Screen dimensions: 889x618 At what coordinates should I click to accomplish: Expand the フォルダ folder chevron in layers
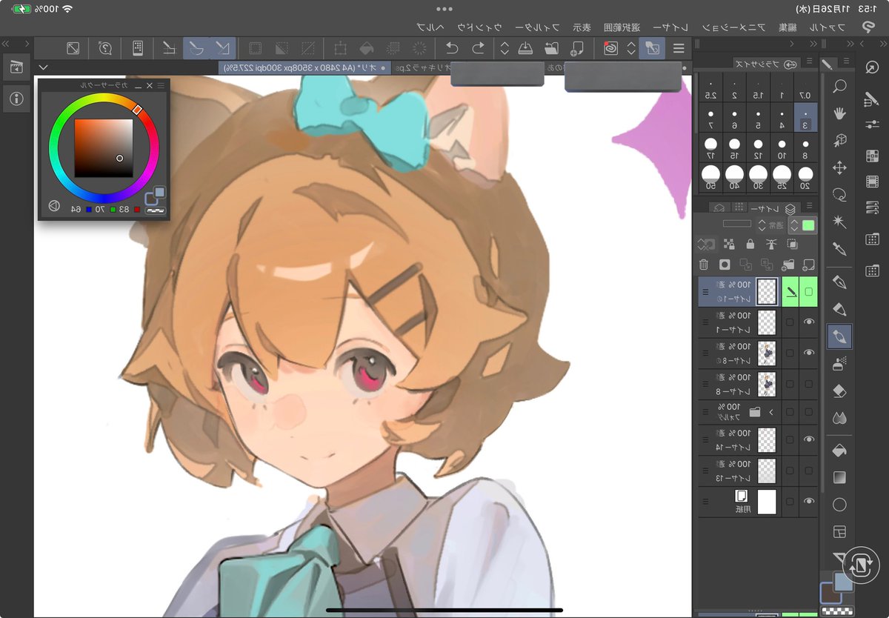(771, 412)
